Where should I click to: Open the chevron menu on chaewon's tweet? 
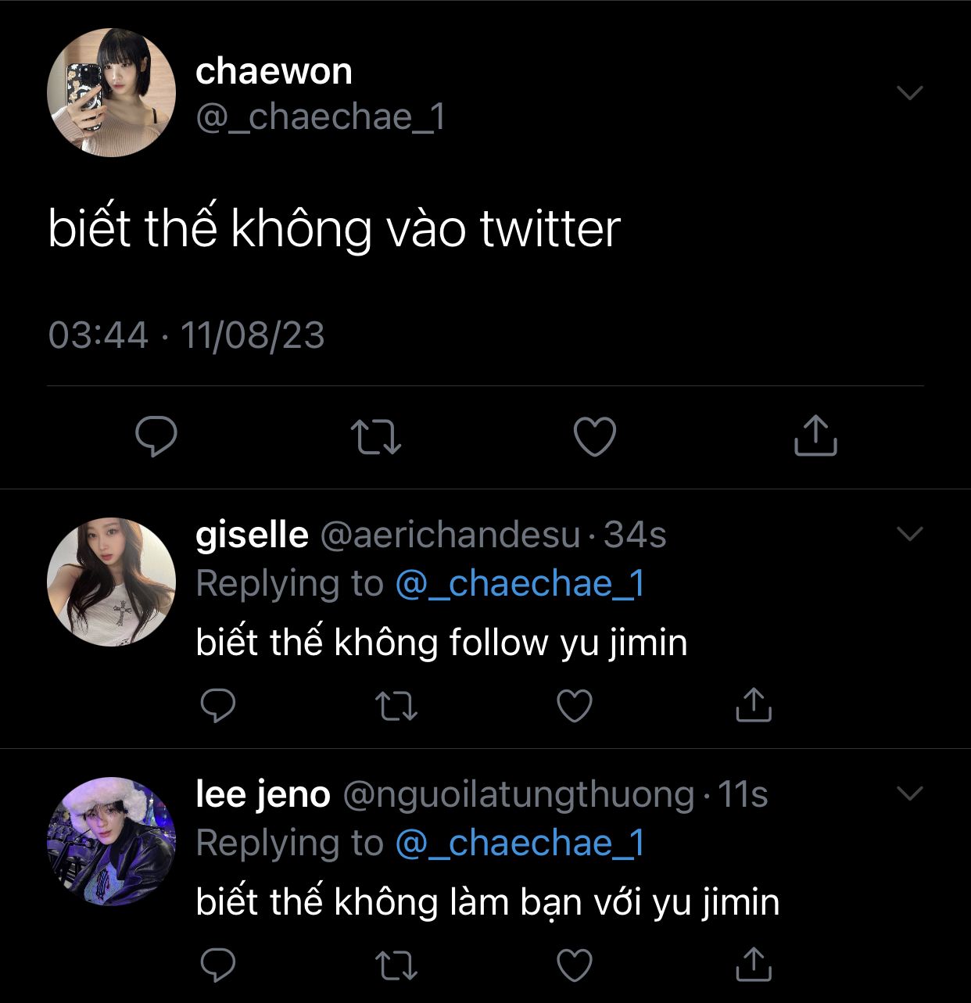pos(910,93)
